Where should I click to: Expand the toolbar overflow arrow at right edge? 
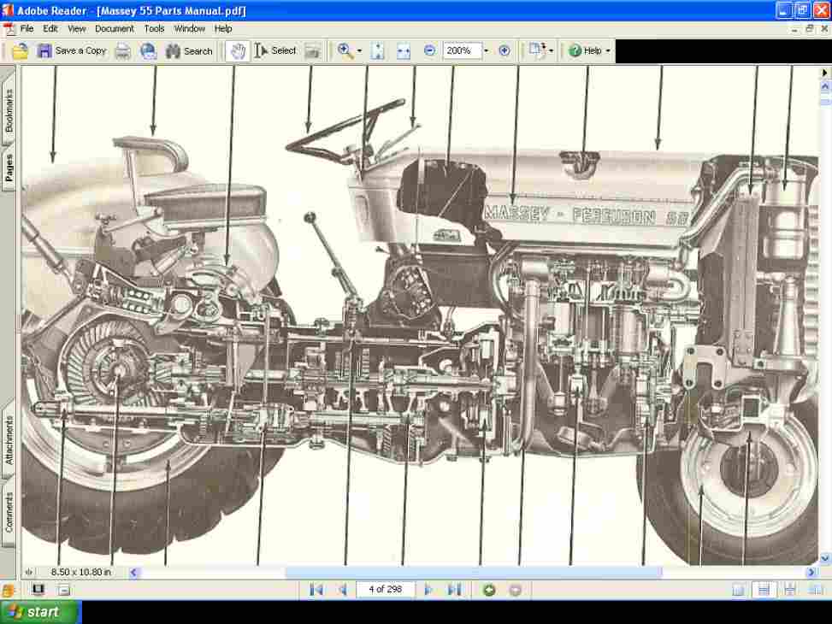coord(825,72)
